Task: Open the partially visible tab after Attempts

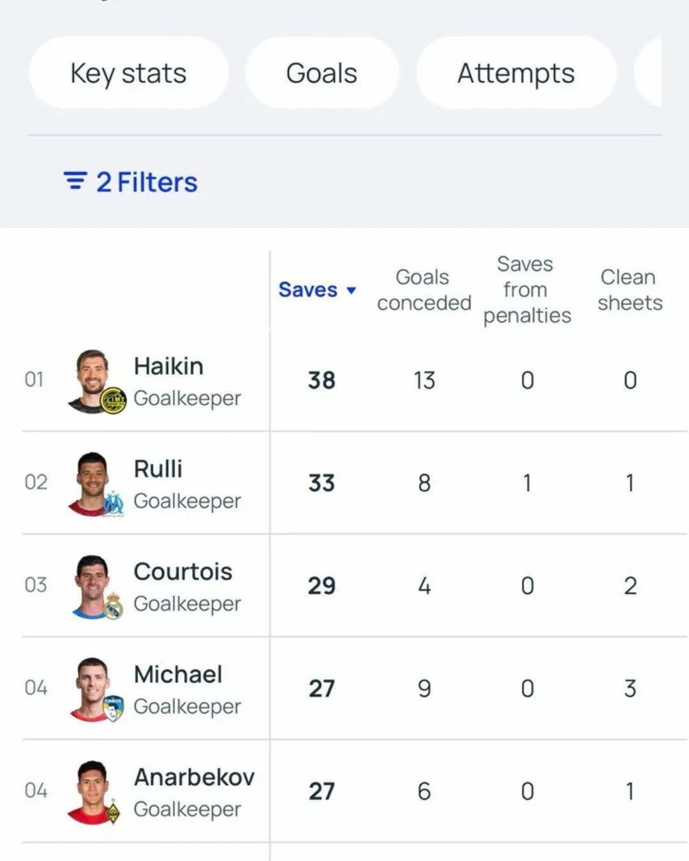Action: pos(649,73)
